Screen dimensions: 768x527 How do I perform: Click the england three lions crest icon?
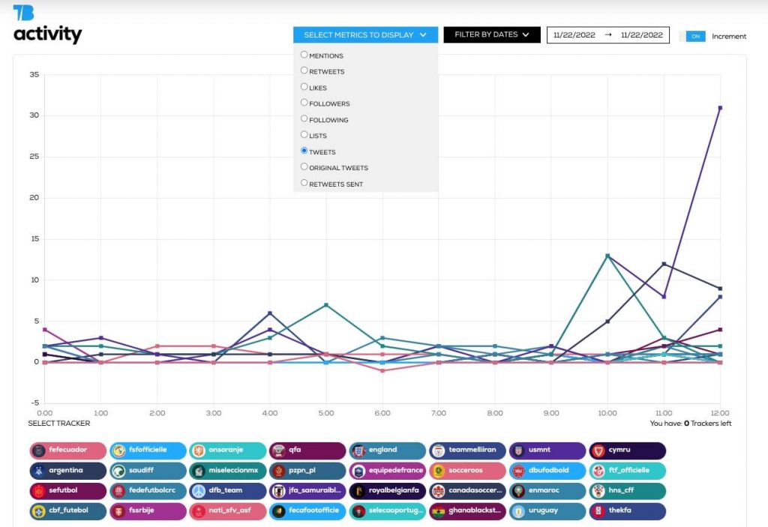[x=358, y=451]
